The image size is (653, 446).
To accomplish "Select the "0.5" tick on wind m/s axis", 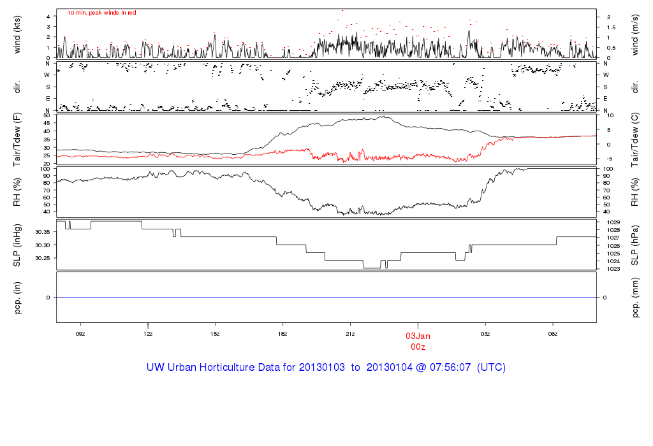I will pos(611,48).
